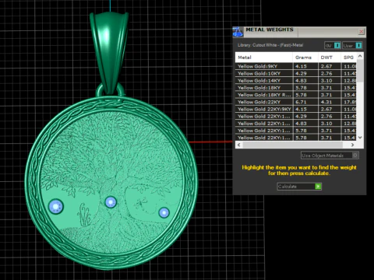Image resolution: width=374 pixels, height=280 pixels.
Task: Select the pendant bail at top
Action: [x=109, y=52]
